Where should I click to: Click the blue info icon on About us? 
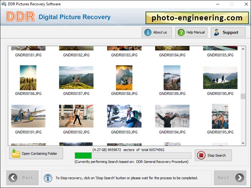(x=147, y=32)
